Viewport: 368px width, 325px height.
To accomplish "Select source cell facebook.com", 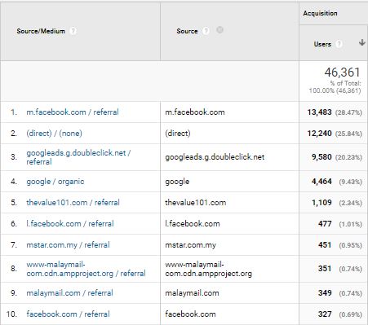I will [190, 314].
